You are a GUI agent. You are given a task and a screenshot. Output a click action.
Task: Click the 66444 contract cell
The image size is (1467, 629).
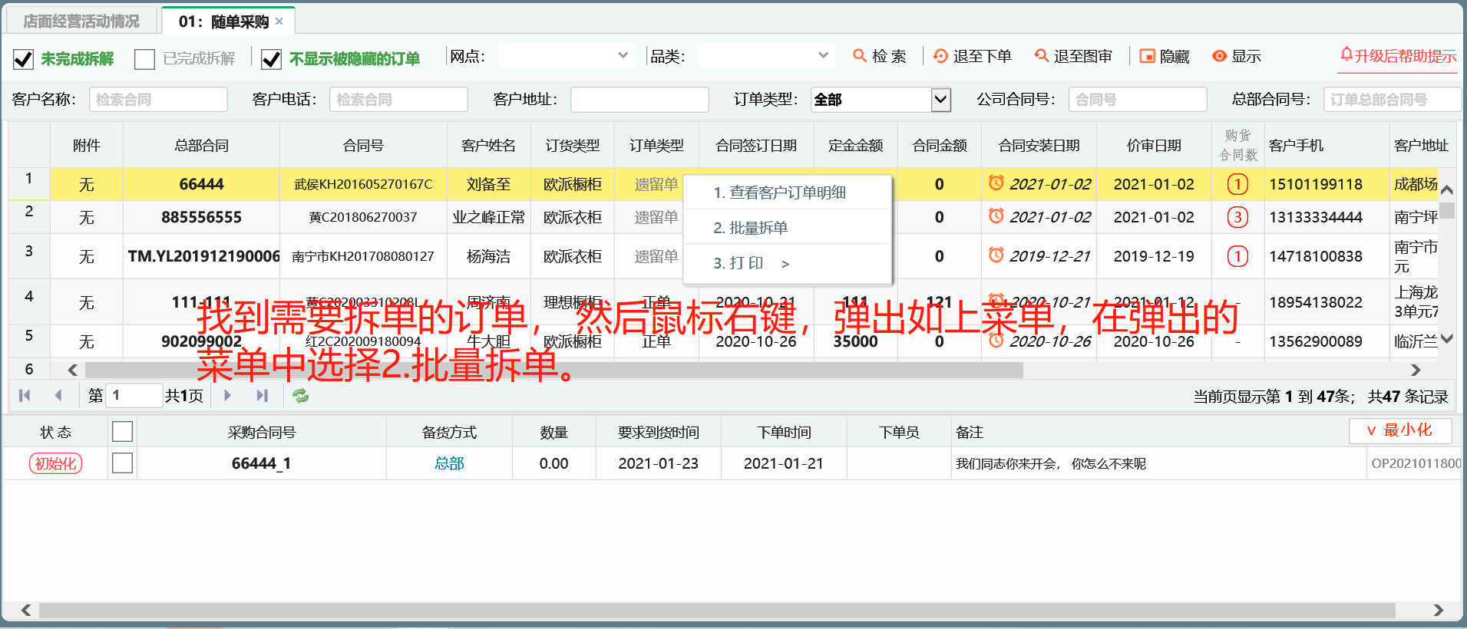[201, 184]
